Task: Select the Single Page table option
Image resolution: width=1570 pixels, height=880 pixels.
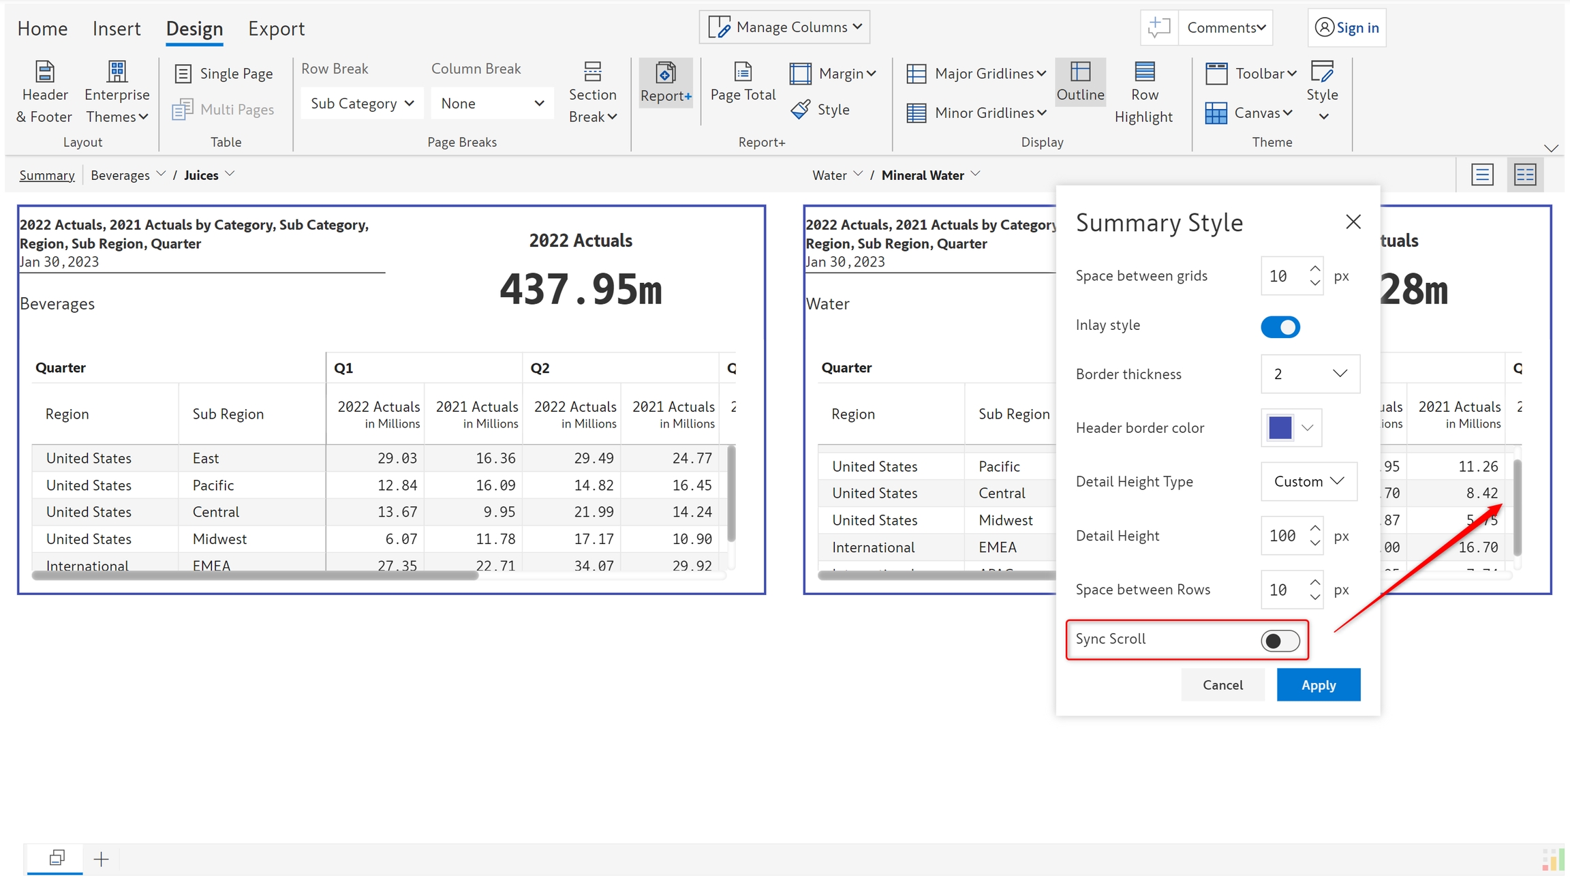Action: click(x=224, y=74)
